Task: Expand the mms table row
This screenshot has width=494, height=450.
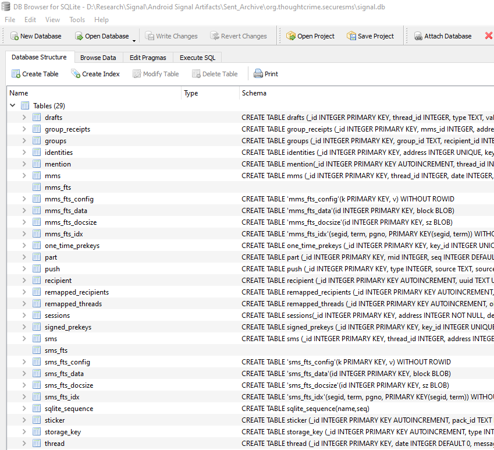Action: [x=24, y=176]
